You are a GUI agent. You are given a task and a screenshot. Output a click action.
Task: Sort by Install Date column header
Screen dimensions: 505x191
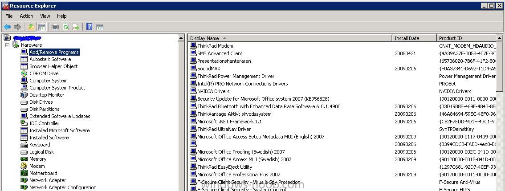pyautogui.click(x=415, y=38)
